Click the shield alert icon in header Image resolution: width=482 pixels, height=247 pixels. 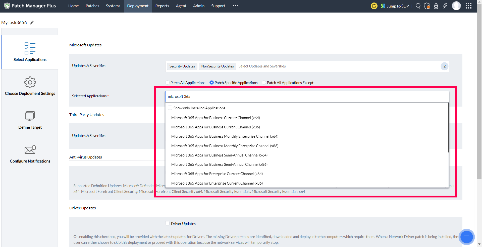[427, 6]
